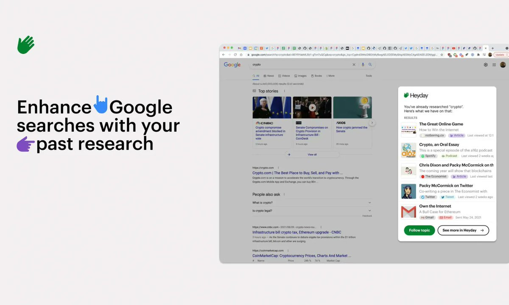Switch to the Books search tab
The image size is (509, 305).
coord(316,76)
